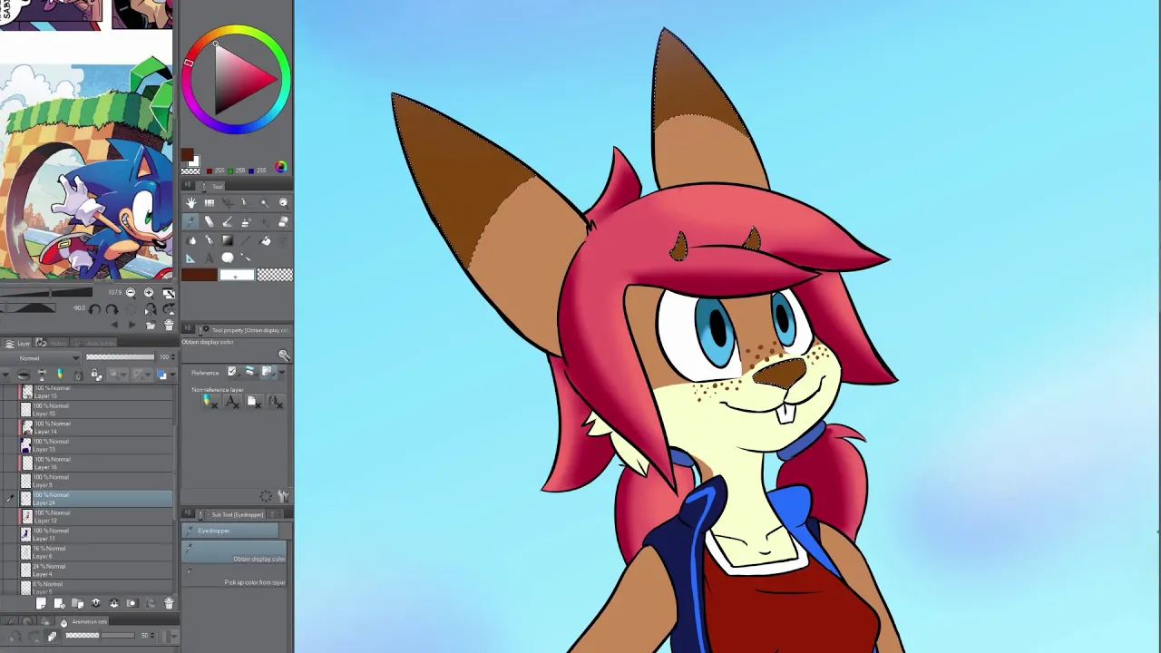1161x653 pixels.
Task: Select the Frame border tool
Action: [x=210, y=202]
